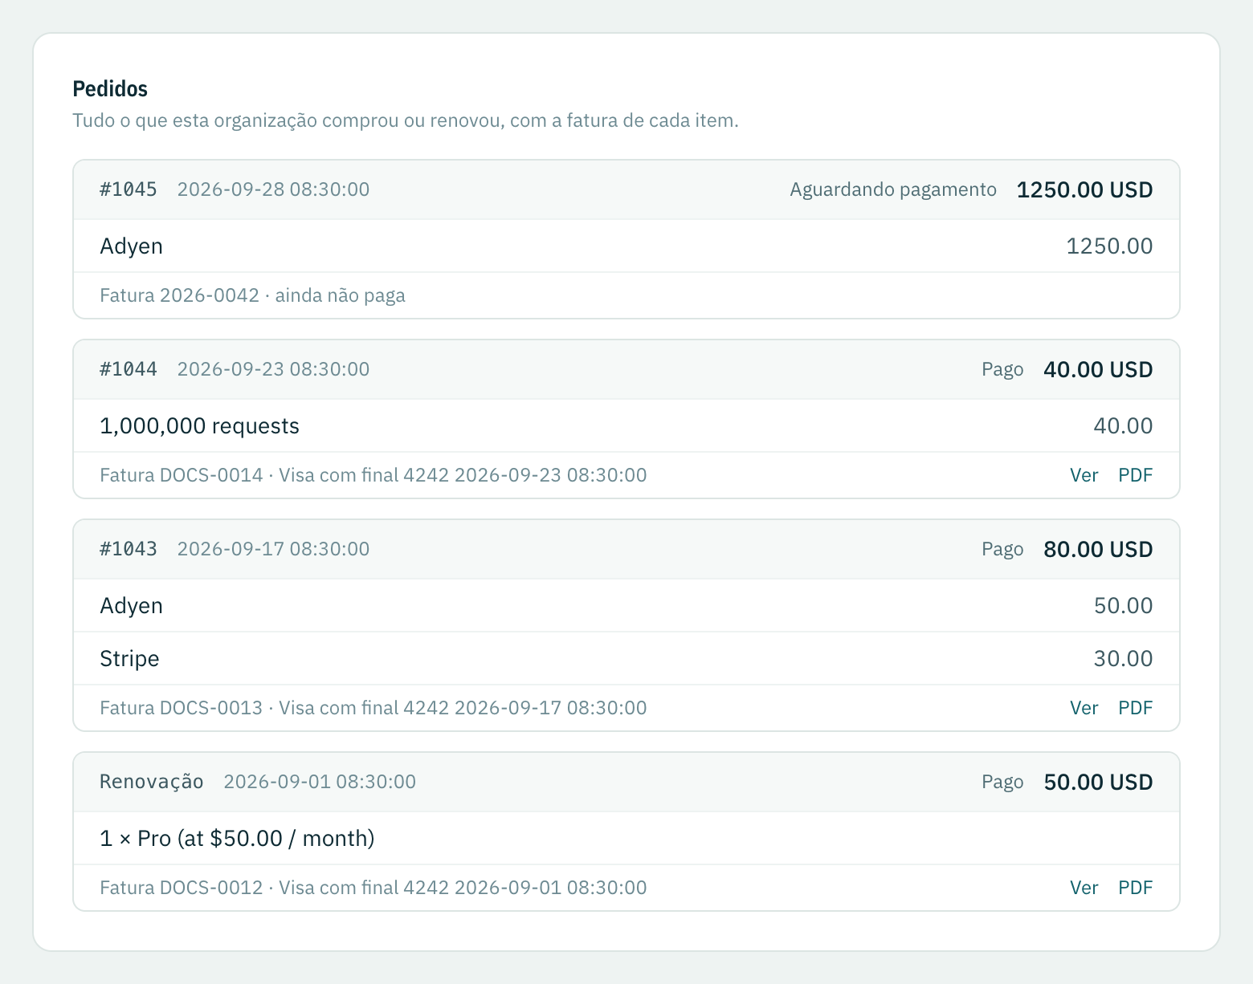Click the order #1043 header date 2026-09-17

click(273, 549)
